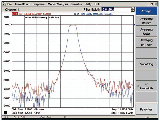
Task: Decrease IF Bandwidth with down arrow
Action: (x=133, y=11)
